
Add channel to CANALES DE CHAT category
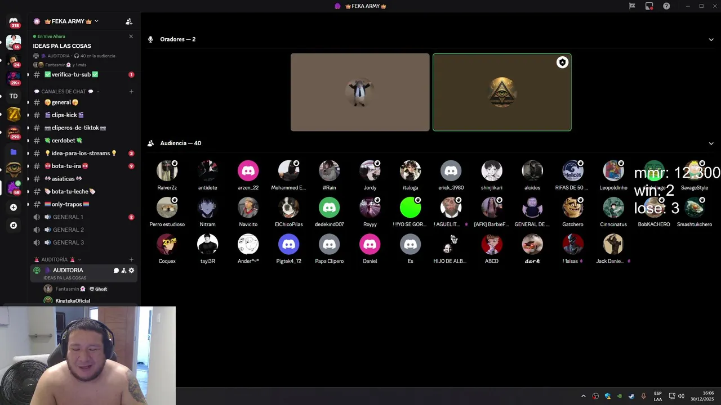(x=131, y=92)
